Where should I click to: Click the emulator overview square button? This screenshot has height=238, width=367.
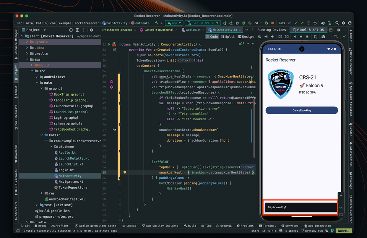tap(307, 36)
